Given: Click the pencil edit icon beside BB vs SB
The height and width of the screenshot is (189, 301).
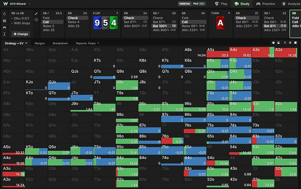Looking at the screenshot, I should [x=36, y=14].
